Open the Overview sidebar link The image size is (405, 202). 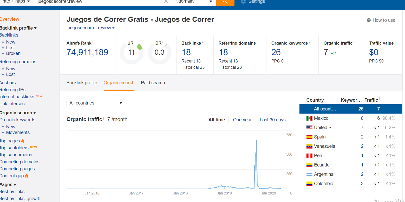coord(10,19)
